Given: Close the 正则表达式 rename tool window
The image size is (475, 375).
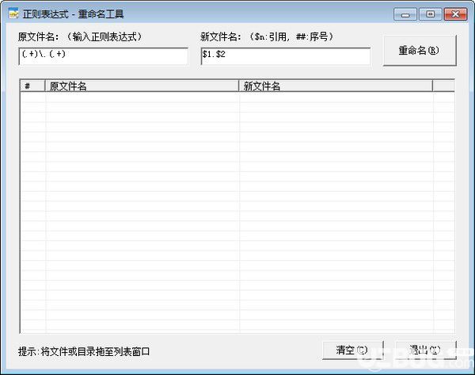Looking at the screenshot, I should click(x=455, y=14).
